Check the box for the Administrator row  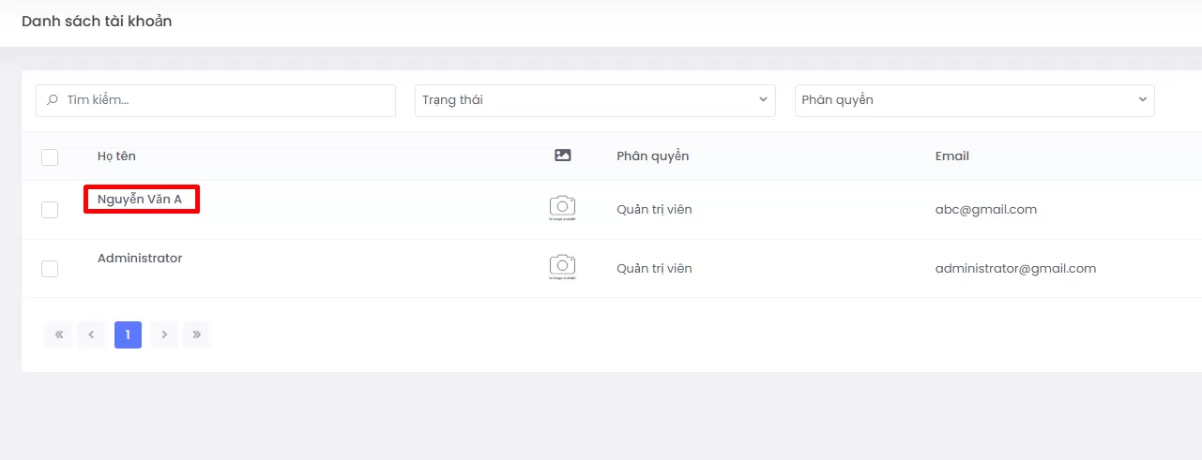tap(50, 269)
